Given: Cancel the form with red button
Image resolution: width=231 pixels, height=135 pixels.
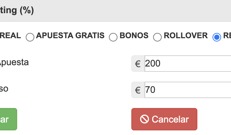Looking at the screenshot, I should (164, 119).
